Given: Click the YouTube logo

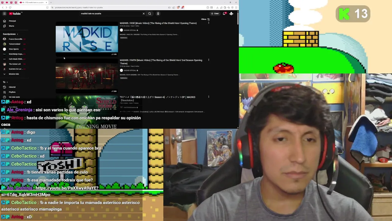Looking at the screenshot, I should 15,14.
